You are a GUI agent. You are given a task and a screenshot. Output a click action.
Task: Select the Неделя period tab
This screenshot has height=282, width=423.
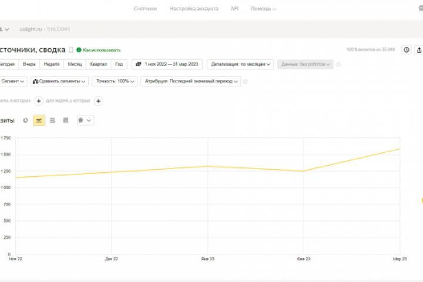(x=52, y=64)
